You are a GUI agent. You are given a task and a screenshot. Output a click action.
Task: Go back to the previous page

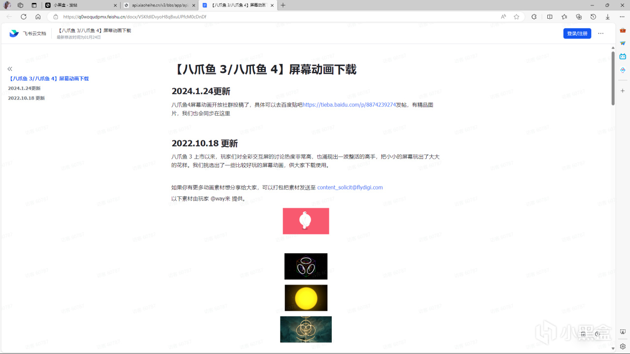pyautogui.click(x=9, y=16)
